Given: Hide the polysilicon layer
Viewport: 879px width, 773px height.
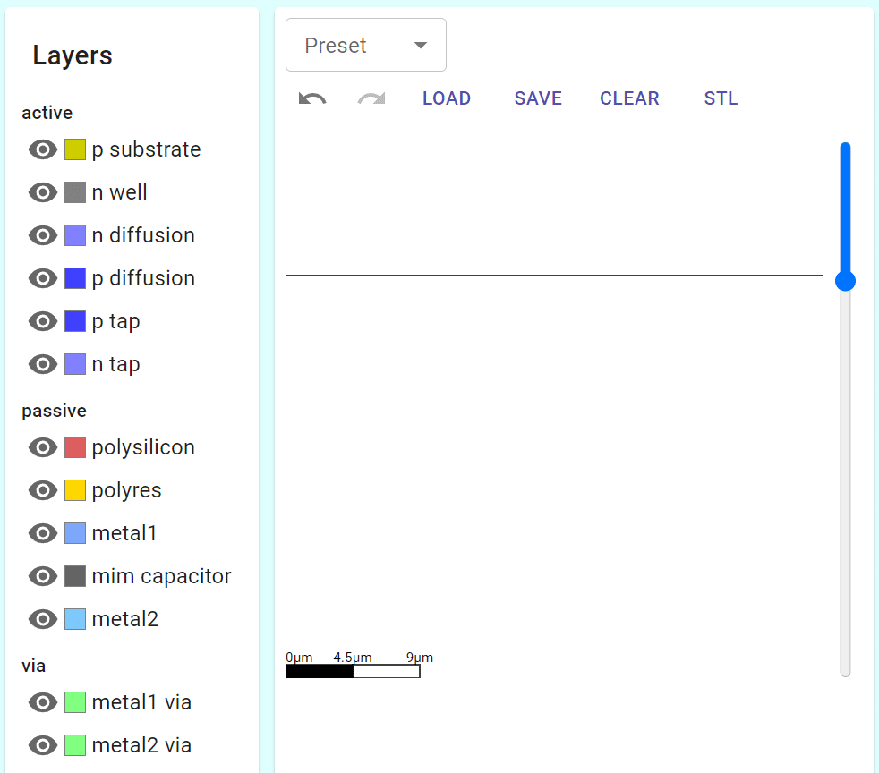Looking at the screenshot, I should [43, 447].
